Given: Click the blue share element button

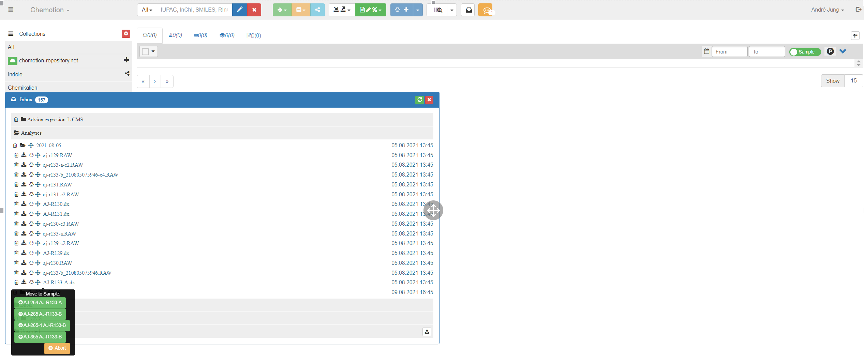Looking at the screenshot, I should [318, 10].
